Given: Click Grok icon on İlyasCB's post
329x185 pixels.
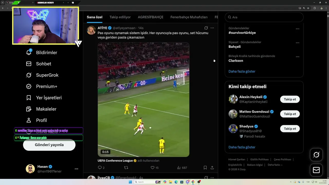Looking at the screenshot, I should (206, 177).
